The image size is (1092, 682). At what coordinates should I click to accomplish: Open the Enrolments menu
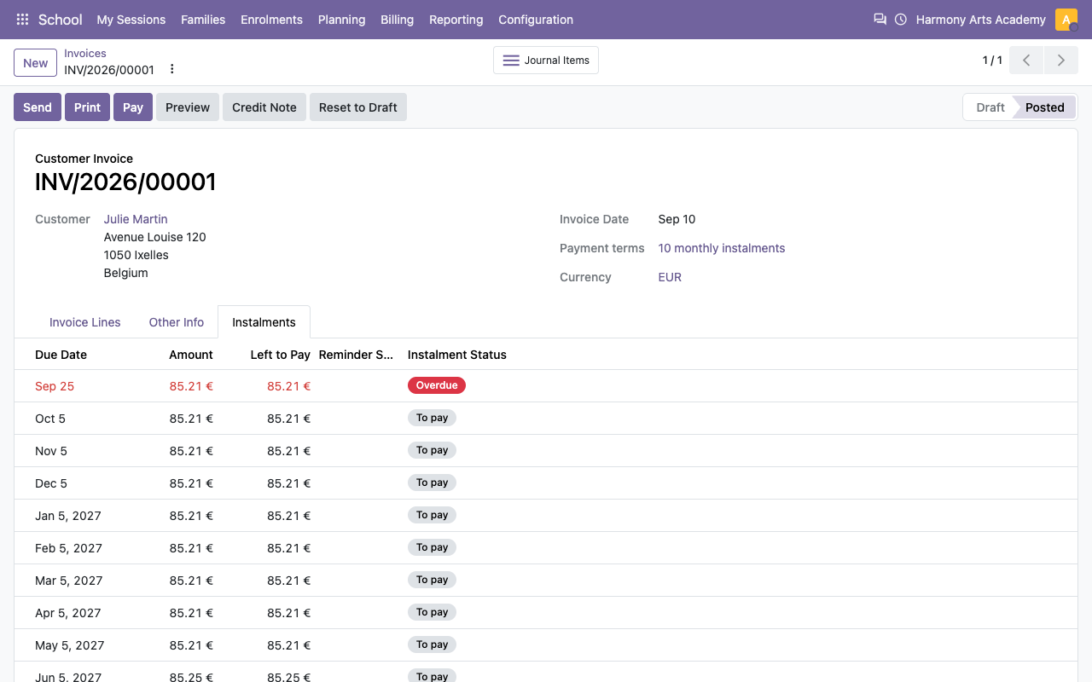[271, 20]
